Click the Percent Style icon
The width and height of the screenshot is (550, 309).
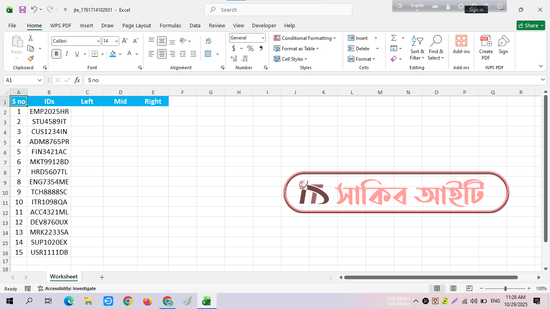[x=250, y=49]
